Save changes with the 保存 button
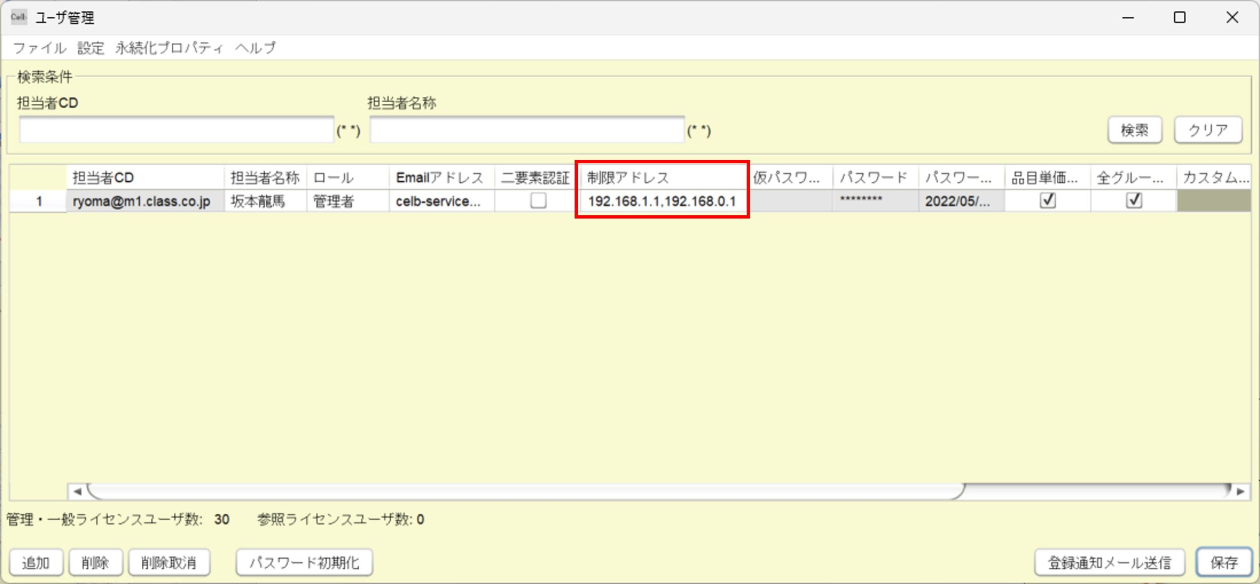This screenshot has width=1260, height=584. (1224, 562)
